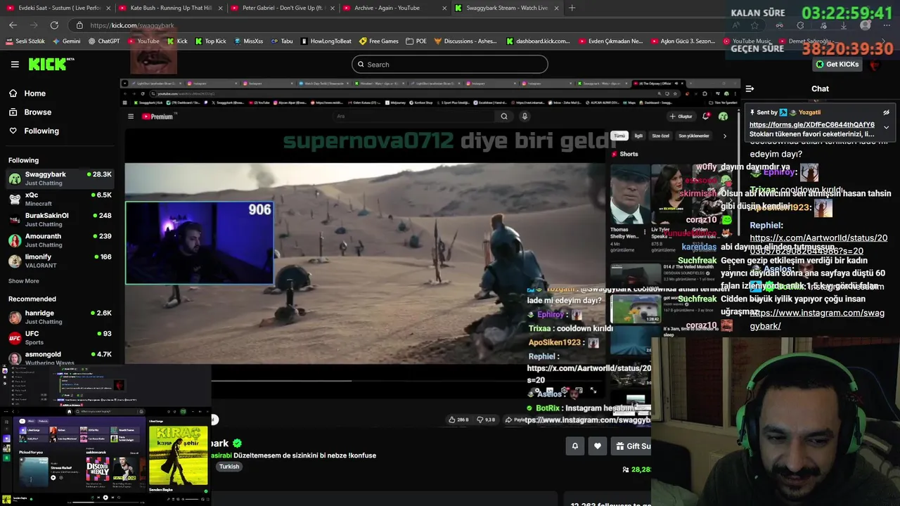The height and width of the screenshot is (506, 900).
Task: Open a new browser tab
Action: (572, 8)
